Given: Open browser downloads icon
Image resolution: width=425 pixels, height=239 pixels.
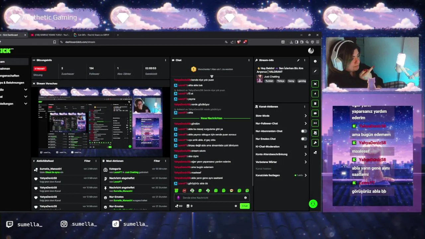Looking at the screenshot, I should click(291, 42).
